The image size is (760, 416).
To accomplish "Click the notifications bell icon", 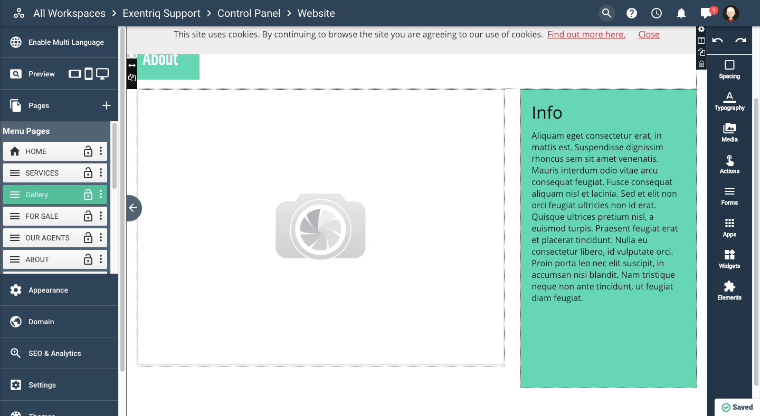I will tap(681, 13).
